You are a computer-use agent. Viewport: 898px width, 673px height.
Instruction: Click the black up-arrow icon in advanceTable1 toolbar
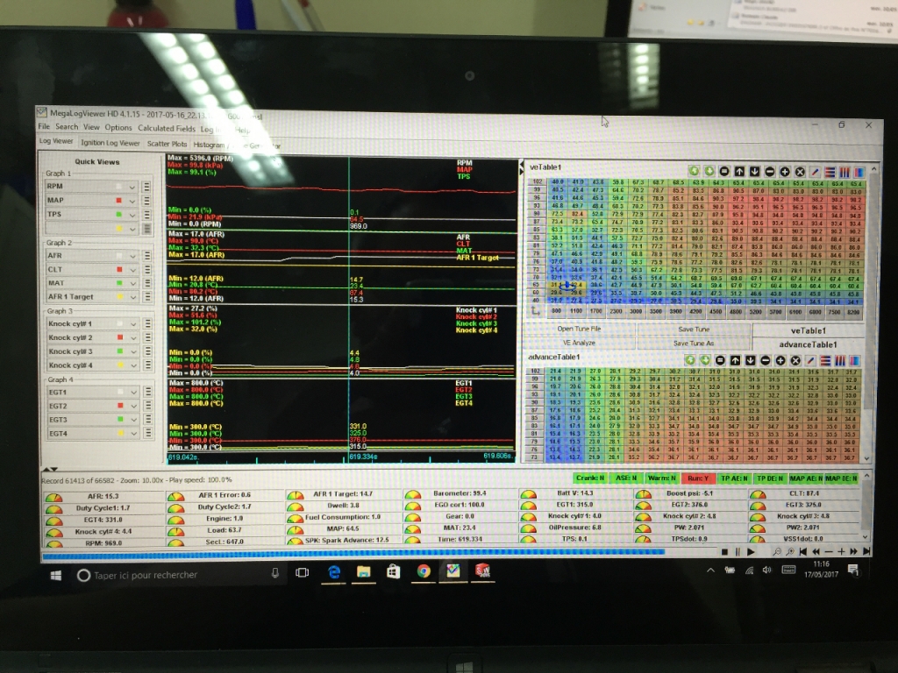pyautogui.click(x=735, y=360)
